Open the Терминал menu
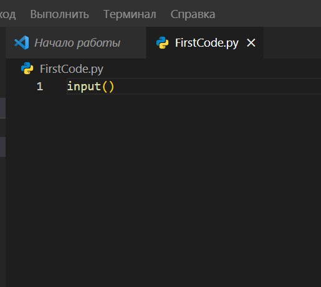 [130, 14]
